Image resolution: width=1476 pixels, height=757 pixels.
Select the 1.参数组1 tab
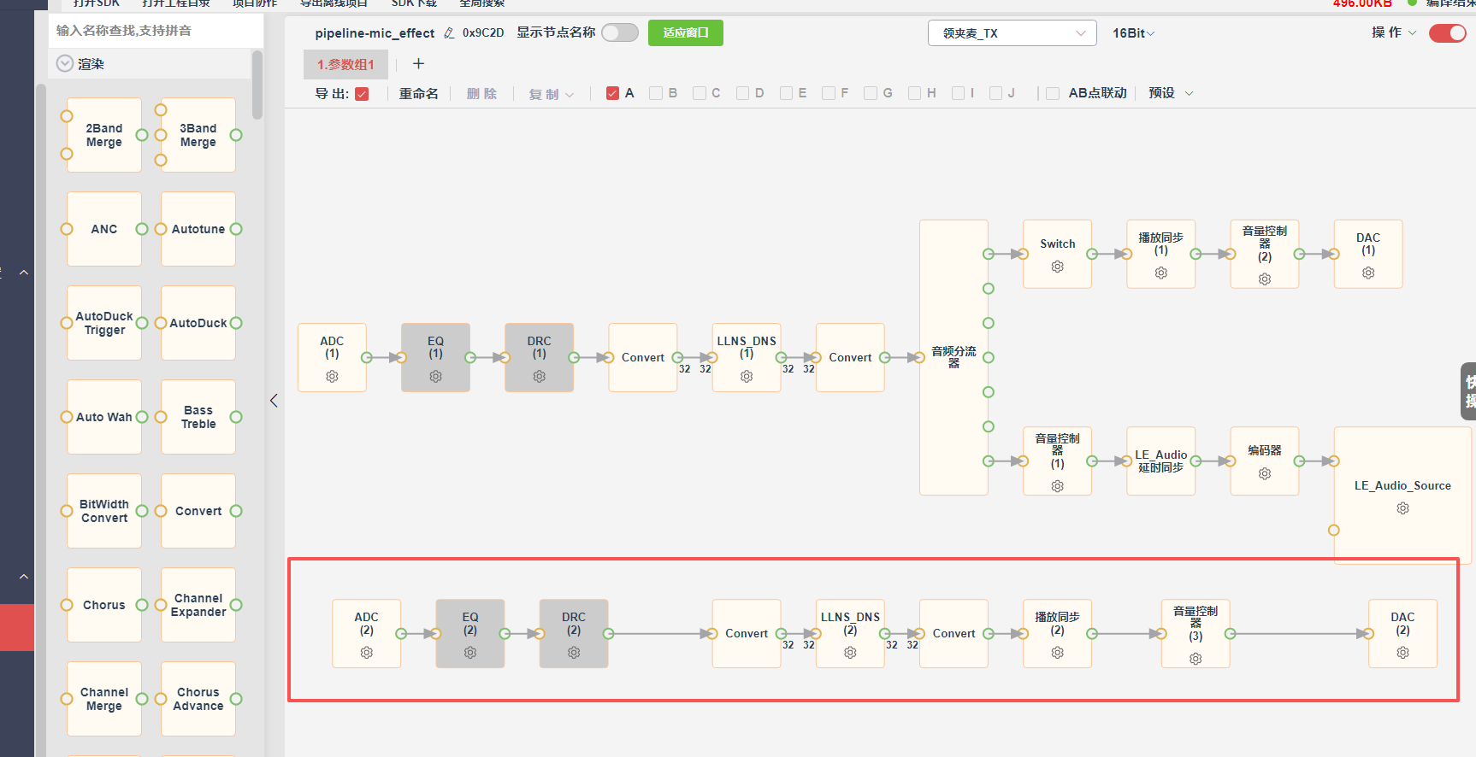(345, 65)
